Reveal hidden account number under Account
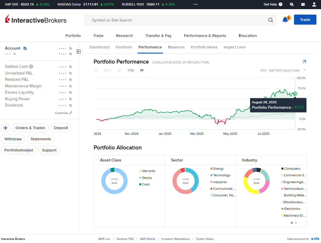Viewport: 321px width, 243px height. pyautogui.click(x=15, y=54)
